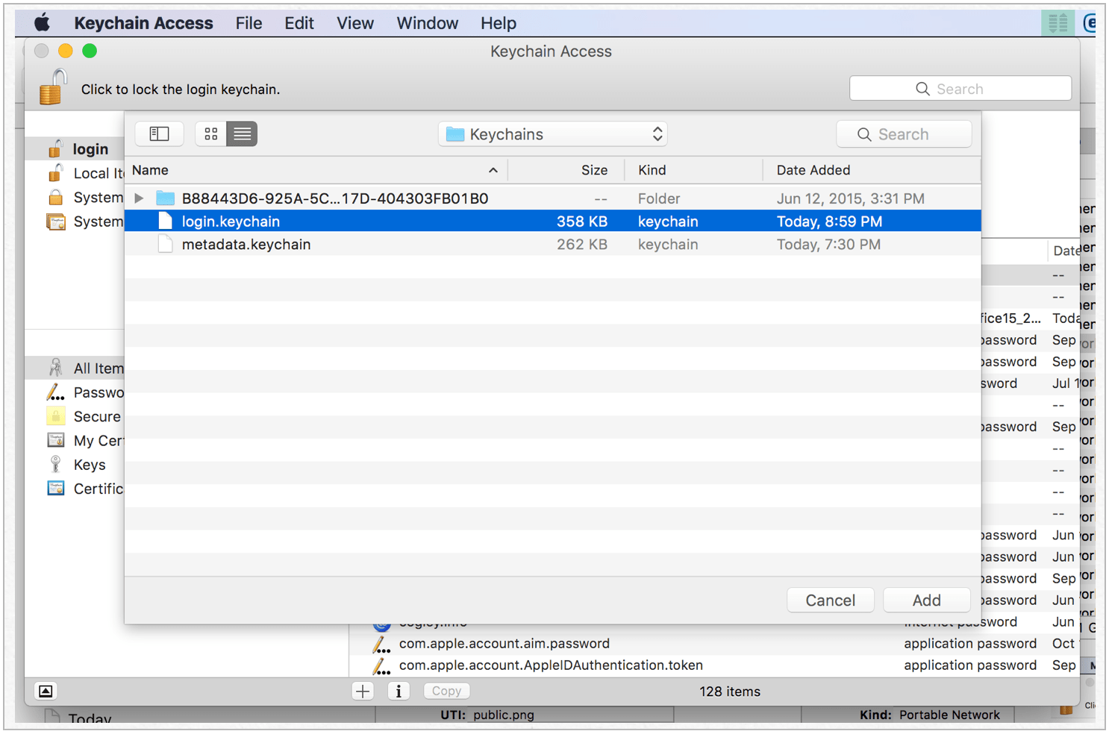Viewport: 1109px width, 734px height.
Task: Choose the Secure Notes category icon
Action: pos(55,416)
